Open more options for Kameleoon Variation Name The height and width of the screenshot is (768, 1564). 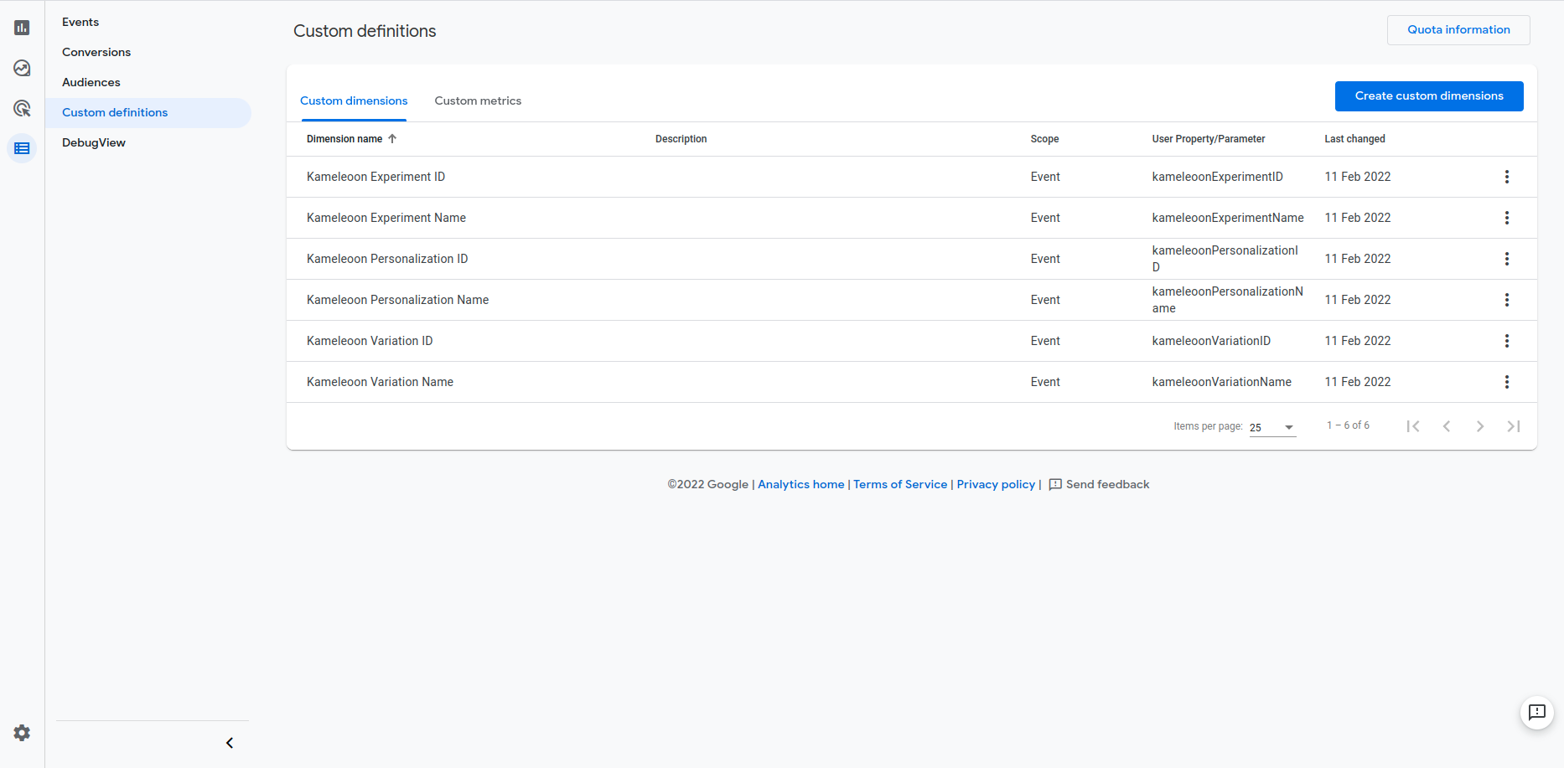[x=1506, y=382]
